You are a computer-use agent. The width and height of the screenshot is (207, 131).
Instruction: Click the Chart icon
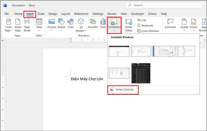click(103, 24)
